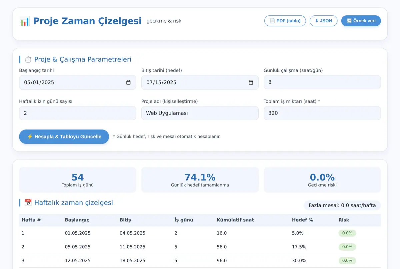This screenshot has height=269, width=400.
Task: Click end date 18.05.2025 in week 3
Action: 132,260
